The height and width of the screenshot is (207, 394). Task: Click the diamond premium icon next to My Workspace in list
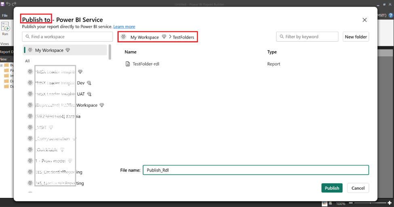click(x=67, y=50)
